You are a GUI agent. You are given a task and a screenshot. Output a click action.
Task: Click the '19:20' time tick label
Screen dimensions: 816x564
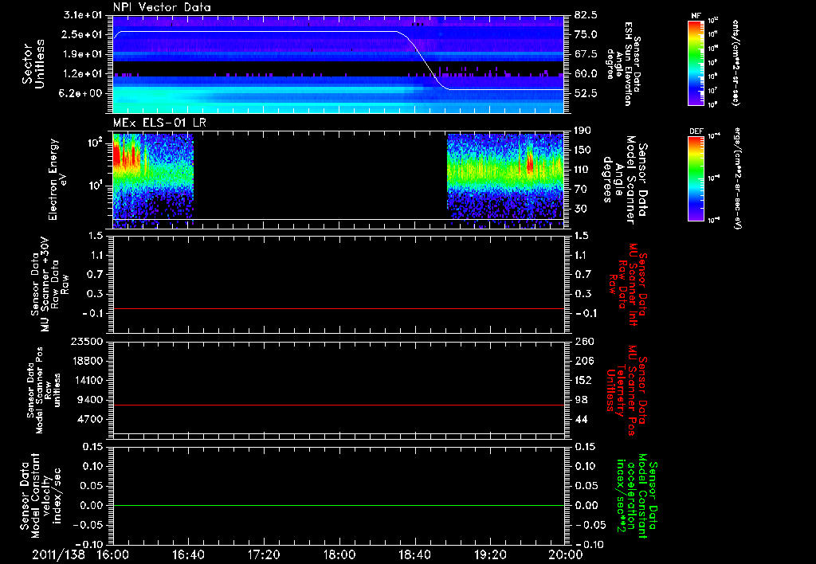coord(490,554)
